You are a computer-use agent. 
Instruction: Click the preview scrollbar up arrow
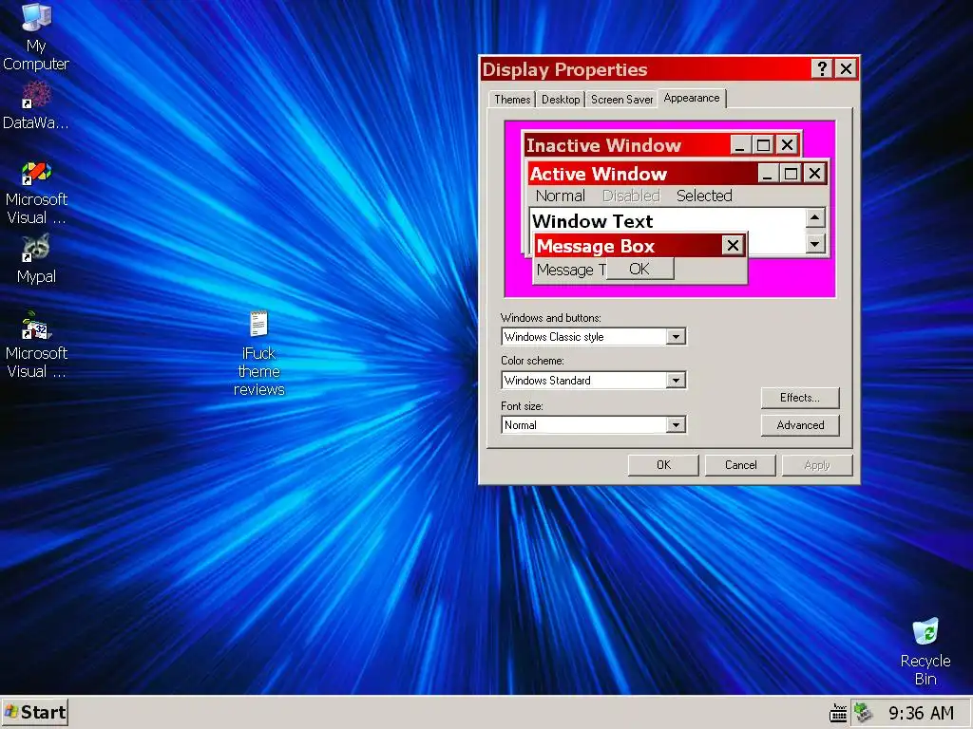(x=814, y=217)
